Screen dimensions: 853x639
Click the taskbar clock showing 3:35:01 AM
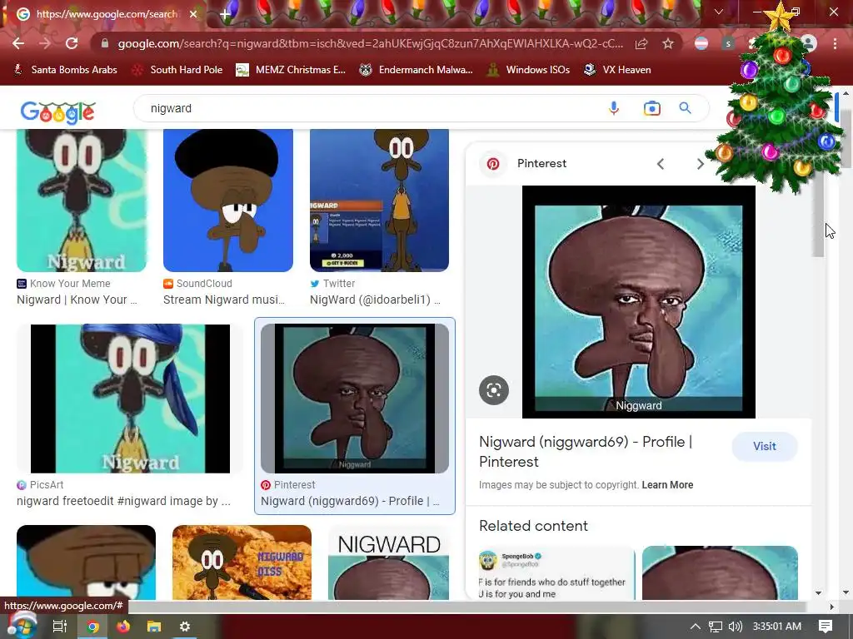click(x=777, y=627)
